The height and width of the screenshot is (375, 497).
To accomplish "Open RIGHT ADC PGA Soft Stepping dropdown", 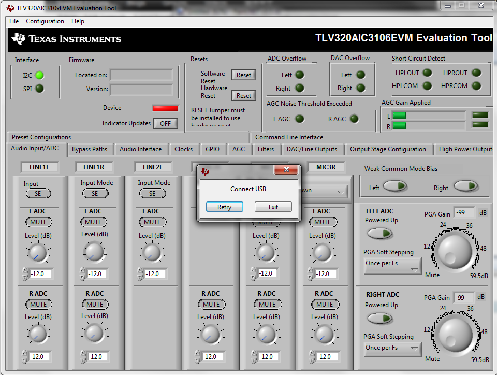I will tap(392, 349).
